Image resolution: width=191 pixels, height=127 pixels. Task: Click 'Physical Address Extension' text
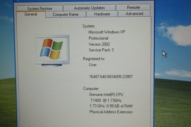[111, 112]
